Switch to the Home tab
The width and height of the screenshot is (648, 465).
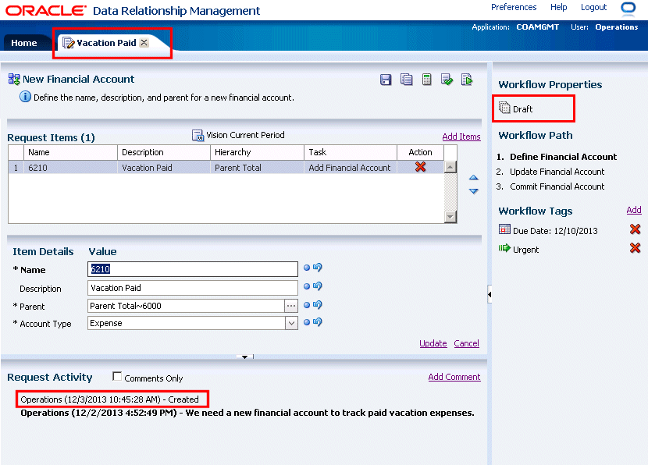point(24,43)
